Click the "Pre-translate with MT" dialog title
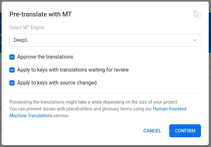The width and height of the screenshot is (211, 147). click(x=40, y=14)
